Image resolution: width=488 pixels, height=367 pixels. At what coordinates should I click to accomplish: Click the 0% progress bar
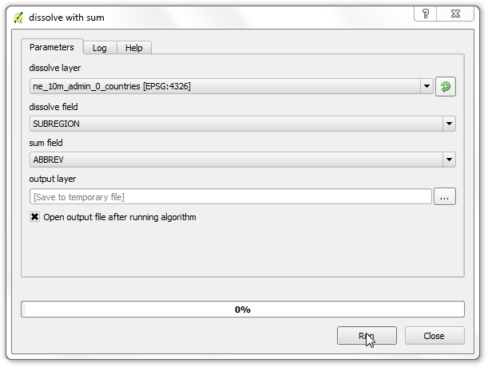243,309
